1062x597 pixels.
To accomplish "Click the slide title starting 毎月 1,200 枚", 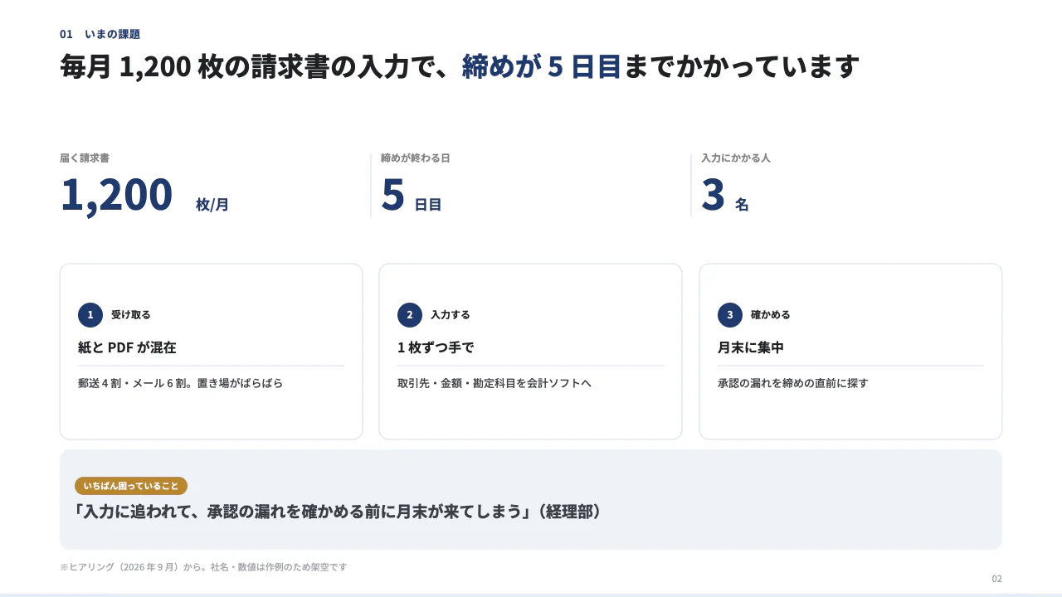I will coord(460,66).
